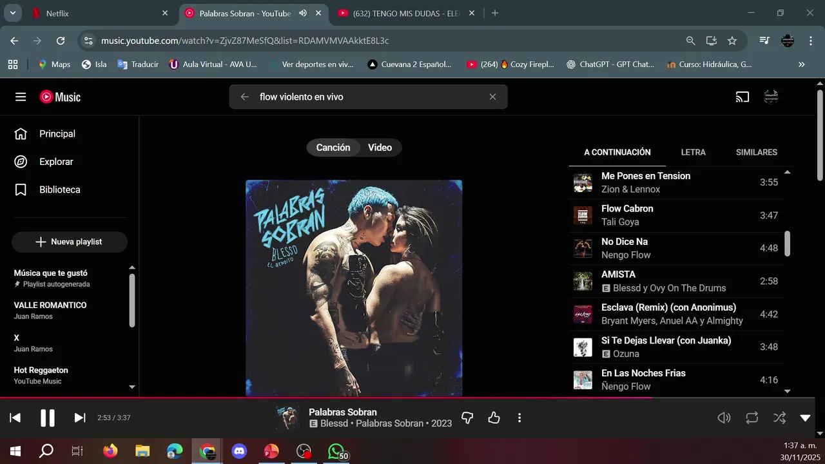Reload the page in Chrome
This screenshot has height=464, width=825.
[61, 41]
